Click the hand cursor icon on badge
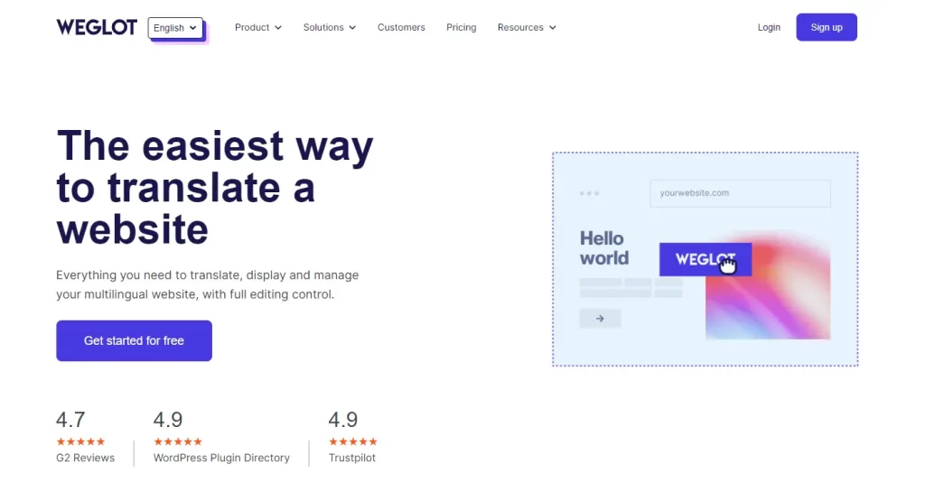 pos(729,265)
